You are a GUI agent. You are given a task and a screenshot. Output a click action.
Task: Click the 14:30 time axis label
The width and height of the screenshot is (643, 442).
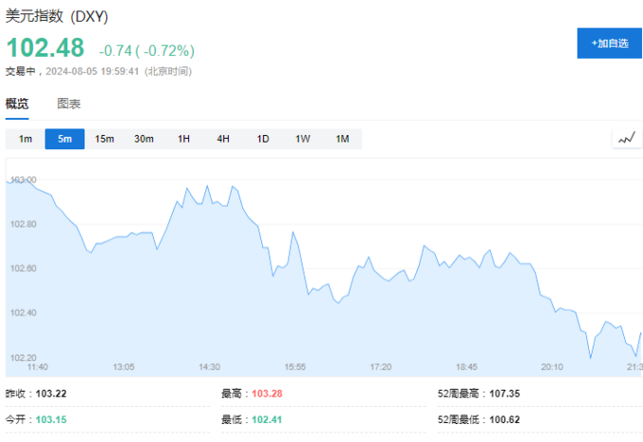click(x=209, y=366)
